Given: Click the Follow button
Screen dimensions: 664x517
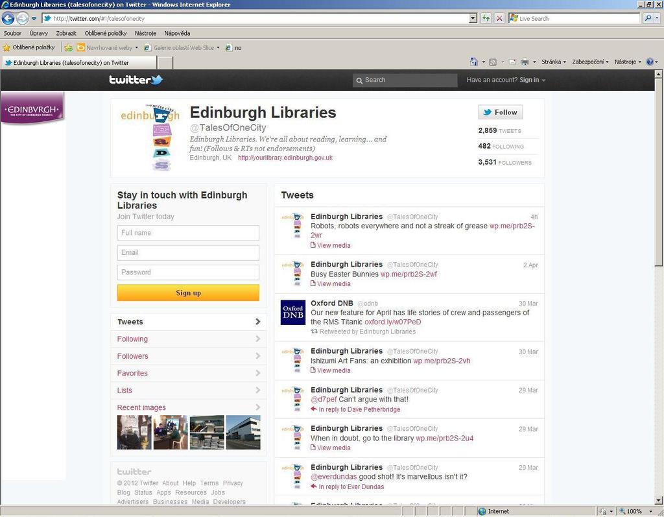Looking at the screenshot, I should [x=501, y=112].
